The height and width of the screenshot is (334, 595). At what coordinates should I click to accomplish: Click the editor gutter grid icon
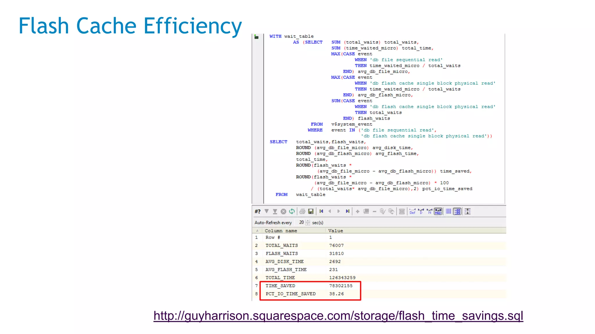pyautogui.click(x=256, y=37)
